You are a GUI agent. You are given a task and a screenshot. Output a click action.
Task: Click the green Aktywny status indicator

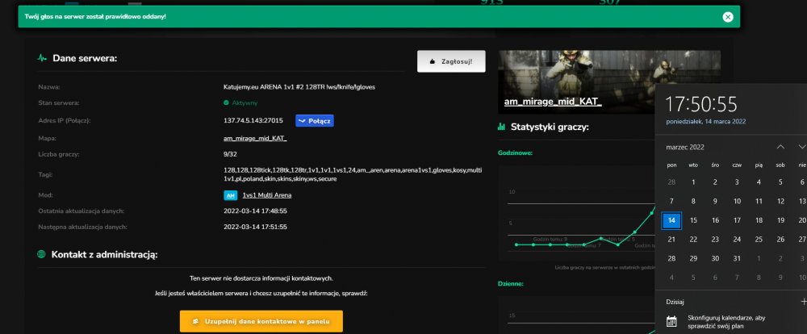click(240, 103)
